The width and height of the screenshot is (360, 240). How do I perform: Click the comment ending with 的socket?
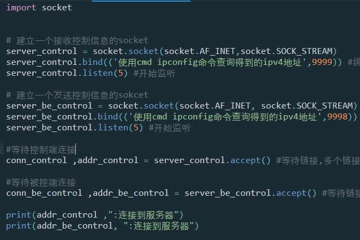pyautogui.click(x=77, y=40)
